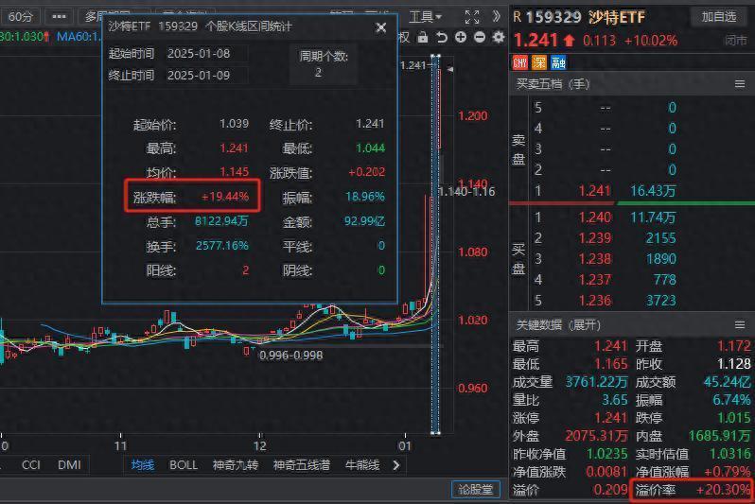Click the buy-4 price 1.237
The width and height of the screenshot is (755, 504).
[595, 280]
